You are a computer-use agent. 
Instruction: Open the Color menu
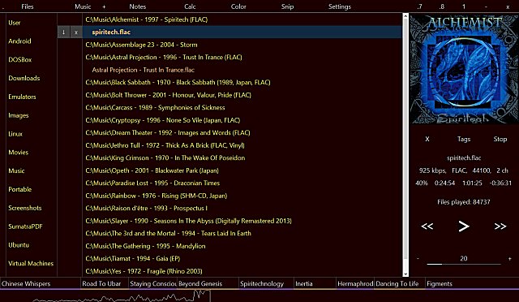(x=238, y=6)
